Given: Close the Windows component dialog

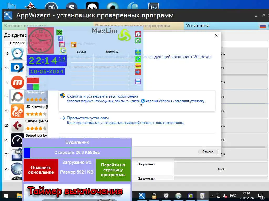Looking at the screenshot, I should [217, 36].
